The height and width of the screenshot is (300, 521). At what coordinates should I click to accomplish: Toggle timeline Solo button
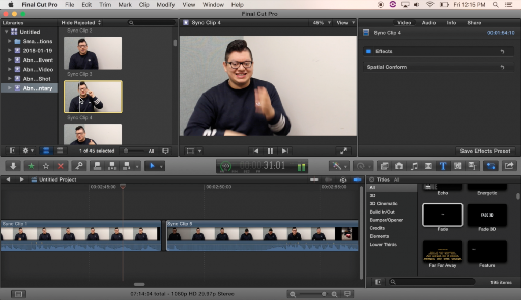pos(343,179)
